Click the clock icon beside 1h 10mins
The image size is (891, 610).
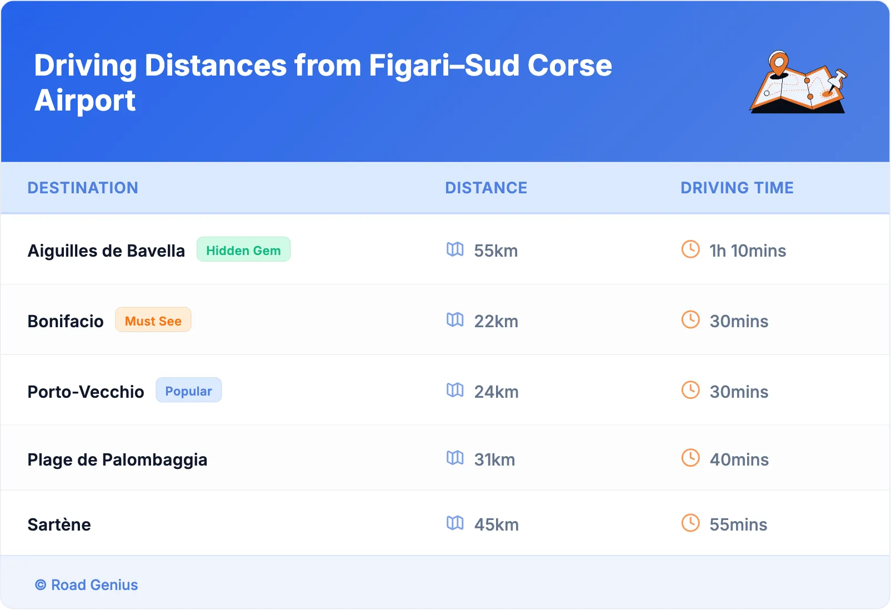pos(690,249)
